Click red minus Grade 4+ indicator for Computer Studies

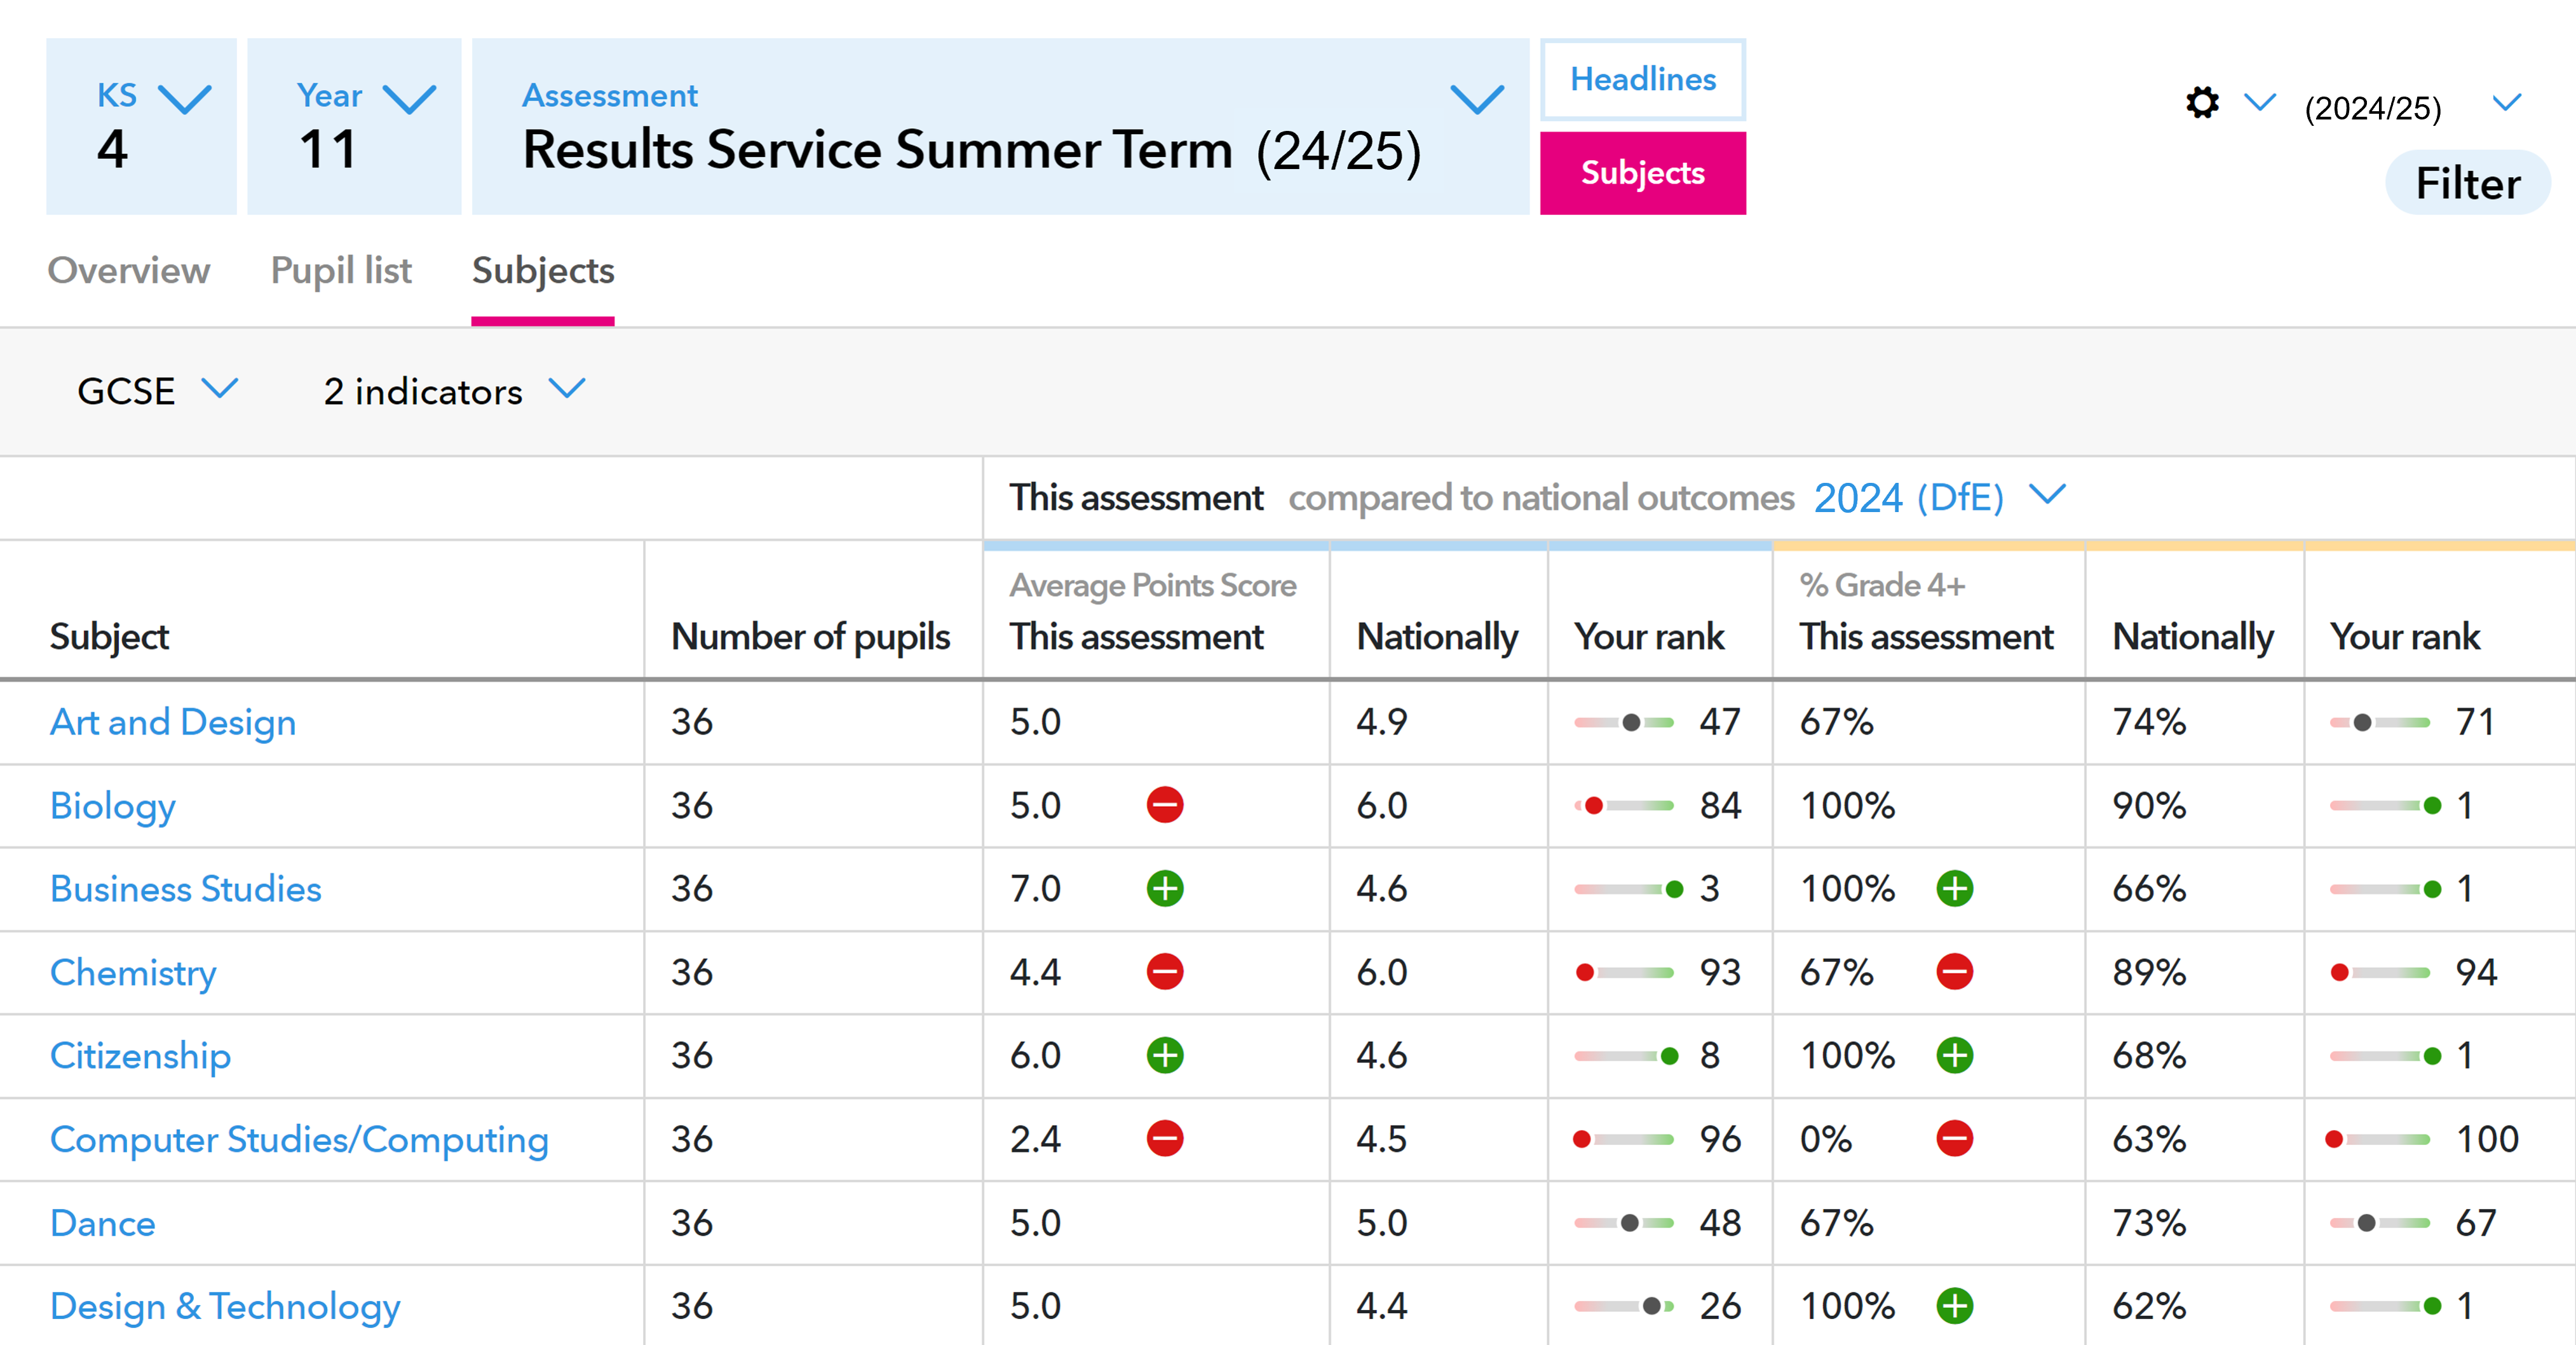point(1955,1138)
